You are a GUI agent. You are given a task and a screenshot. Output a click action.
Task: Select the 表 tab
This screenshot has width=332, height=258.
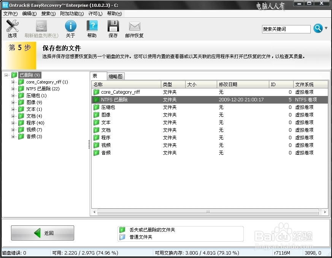pyautogui.click(x=98, y=76)
